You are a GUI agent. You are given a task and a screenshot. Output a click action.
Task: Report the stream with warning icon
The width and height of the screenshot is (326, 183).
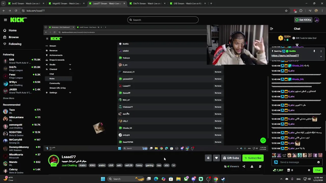coord(252,166)
